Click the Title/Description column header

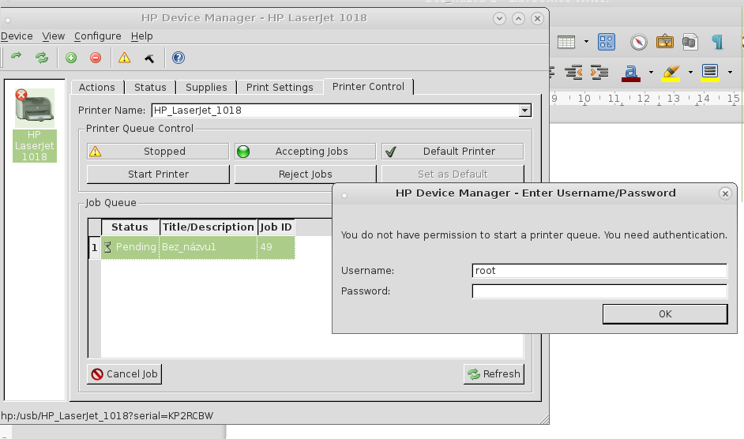click(209, 227)
